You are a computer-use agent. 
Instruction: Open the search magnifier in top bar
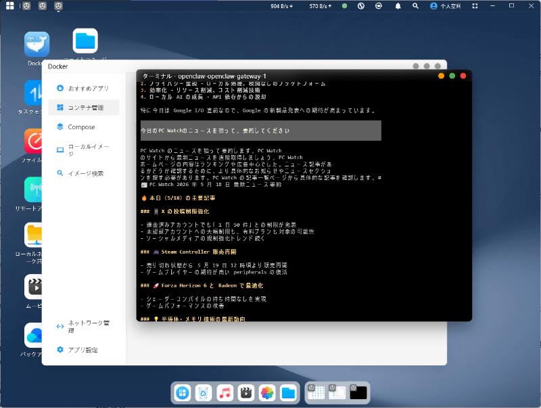coord(415,6)
